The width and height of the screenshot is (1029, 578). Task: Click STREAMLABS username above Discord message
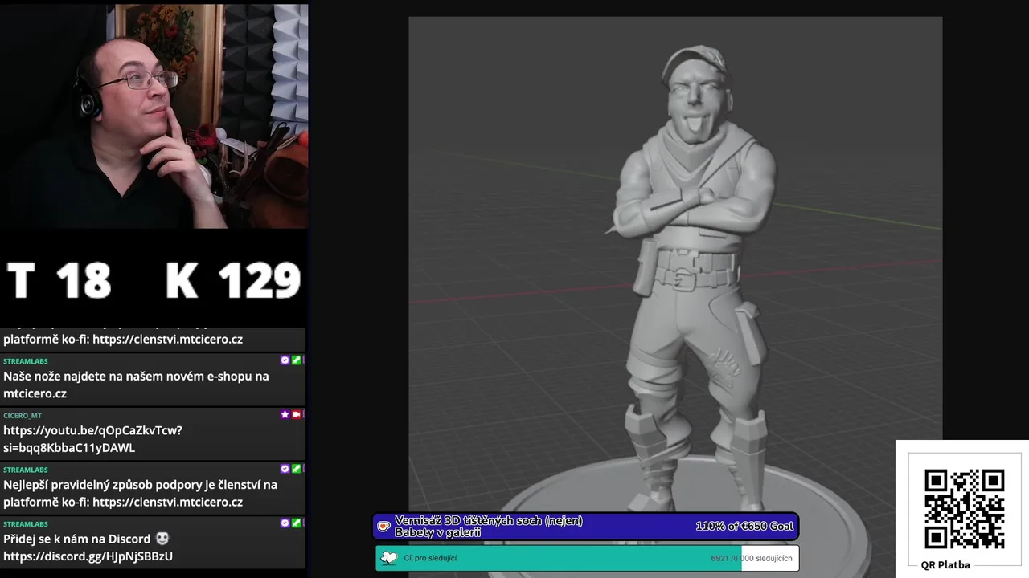point(25,524)
